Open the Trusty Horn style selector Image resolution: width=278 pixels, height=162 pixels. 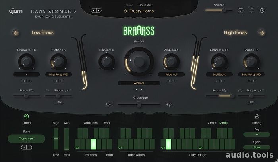[x=27, y=139]
